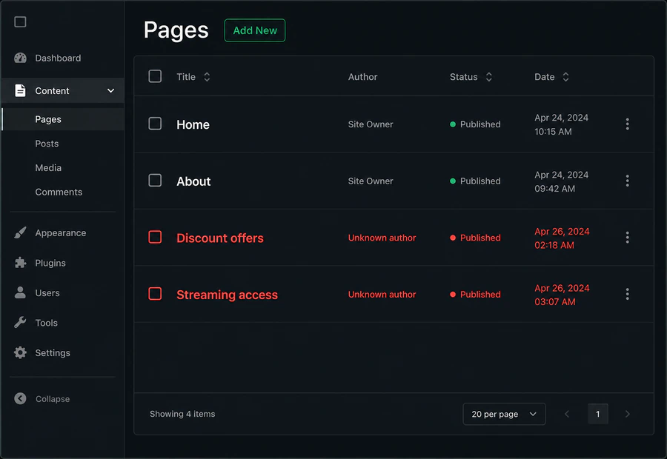Click Published status in Discount offers row

[475, 238]
